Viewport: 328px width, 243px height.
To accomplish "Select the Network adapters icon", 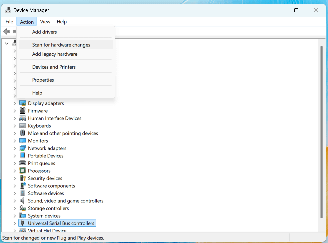I will click(x=22, y=148).
